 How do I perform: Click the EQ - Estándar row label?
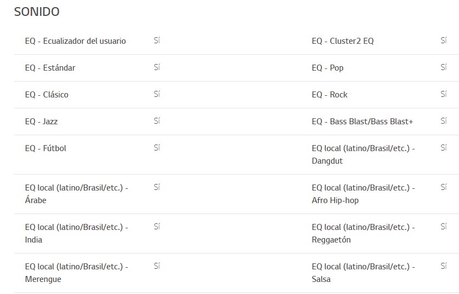(50, 68)
